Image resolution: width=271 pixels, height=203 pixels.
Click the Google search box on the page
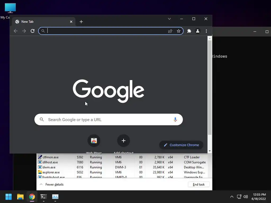click(109, 119)
